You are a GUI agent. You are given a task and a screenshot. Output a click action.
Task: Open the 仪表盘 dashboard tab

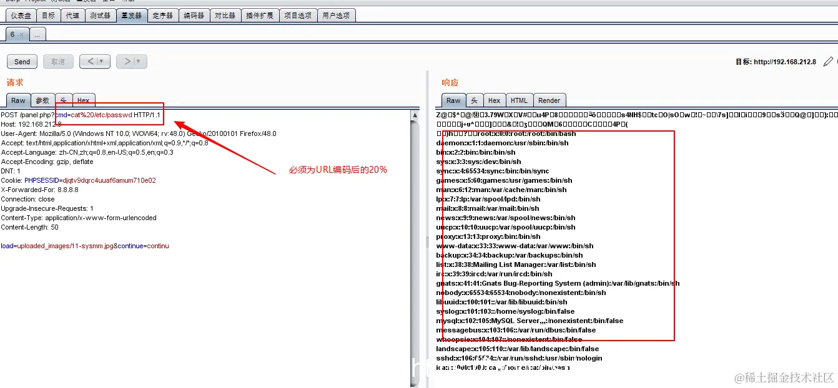coord(21,16)
